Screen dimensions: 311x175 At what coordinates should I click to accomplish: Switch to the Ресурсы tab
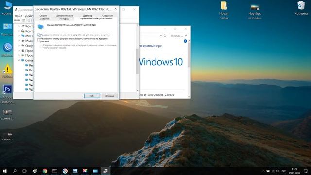[x=64, y=19]
